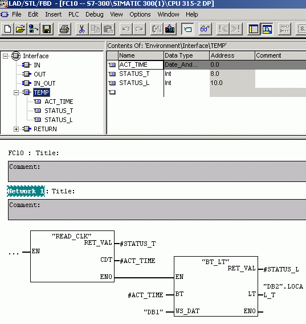Click the new network toolbar icon
The image size is (306, 324).
pos(284,29)
